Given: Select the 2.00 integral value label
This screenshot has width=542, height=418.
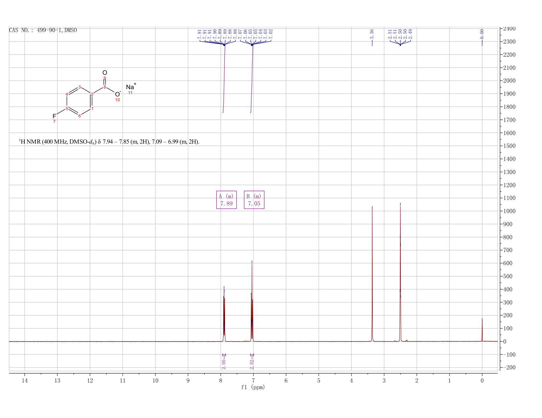Looking at the screenshot, I should pos(224,364).
